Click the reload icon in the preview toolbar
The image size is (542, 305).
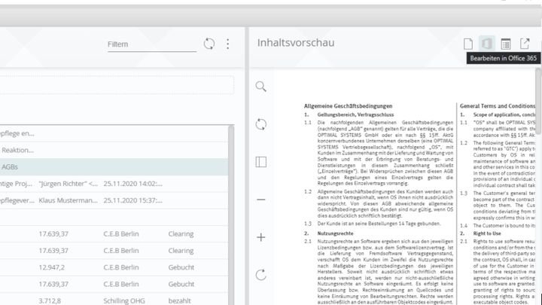click(261, 124)
